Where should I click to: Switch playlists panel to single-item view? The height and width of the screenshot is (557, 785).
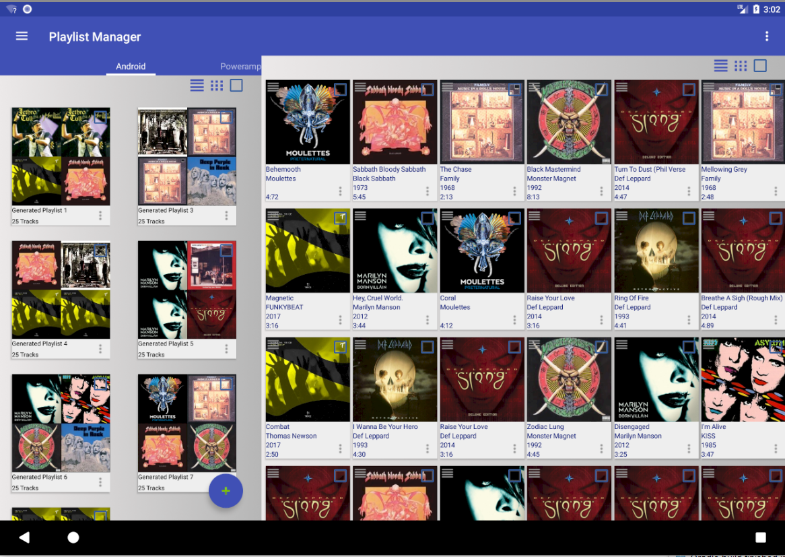point(236,86)
